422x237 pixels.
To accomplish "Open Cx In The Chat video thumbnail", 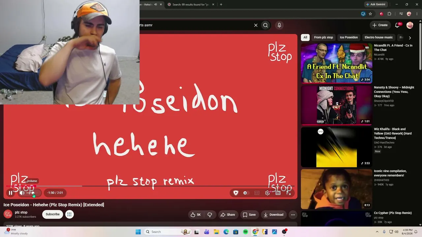I will coord(337,64).
